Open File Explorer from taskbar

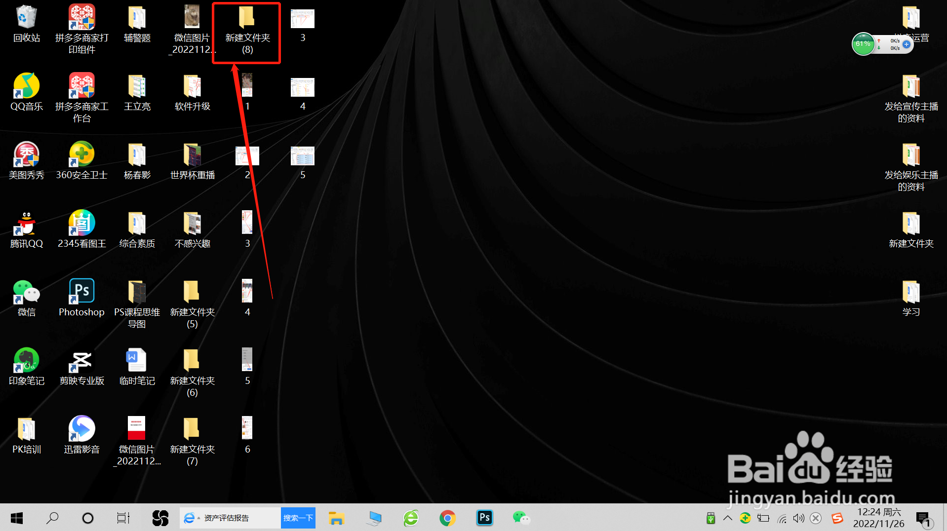click(x=336, y=518)
